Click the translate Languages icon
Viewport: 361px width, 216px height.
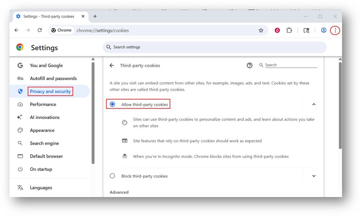20,188
